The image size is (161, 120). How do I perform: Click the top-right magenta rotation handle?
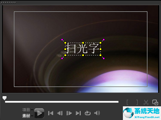(104, 40)
